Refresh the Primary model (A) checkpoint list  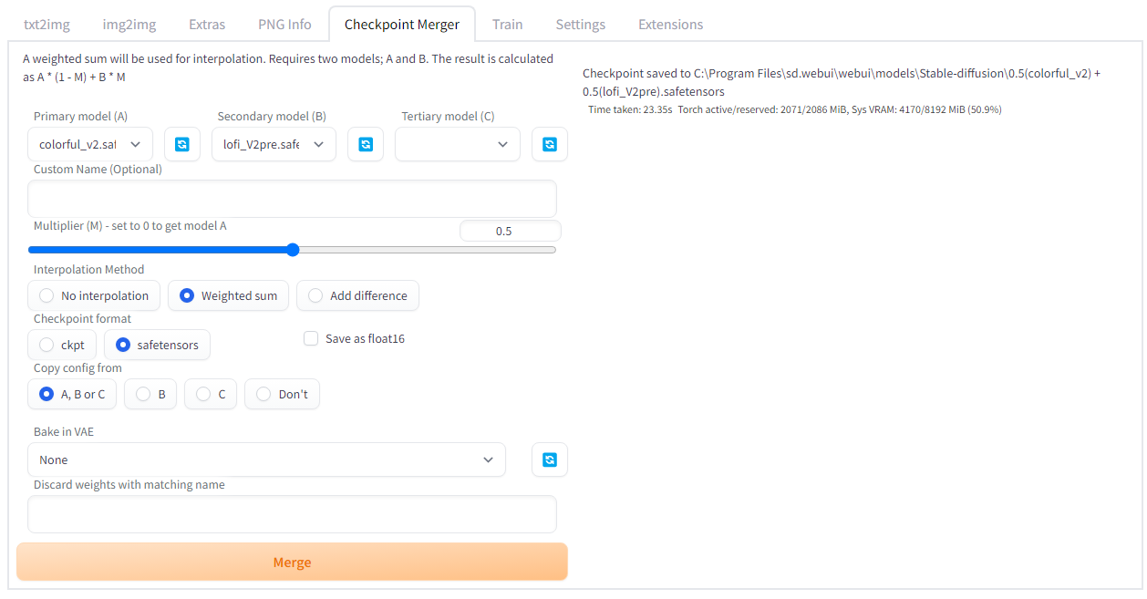(181, 143)
